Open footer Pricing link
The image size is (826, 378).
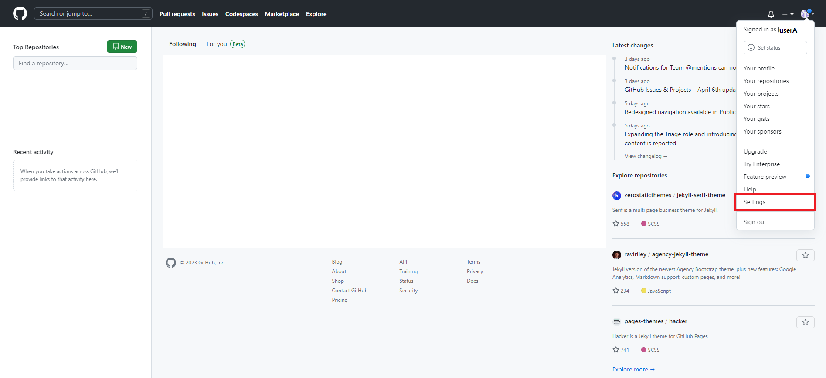tap(340, 300)
